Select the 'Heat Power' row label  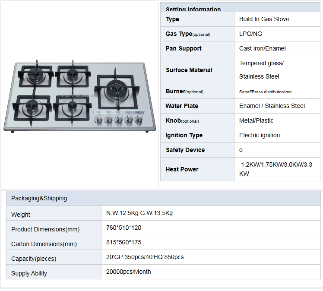tap(182, 169)
